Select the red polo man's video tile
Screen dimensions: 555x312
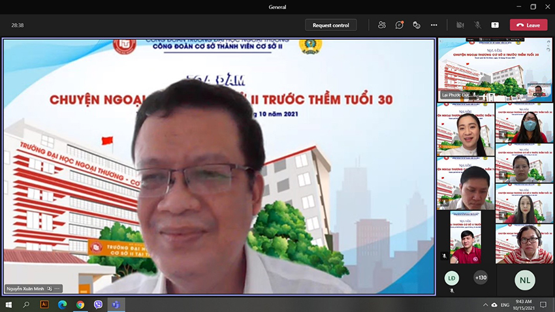(466, 238)
